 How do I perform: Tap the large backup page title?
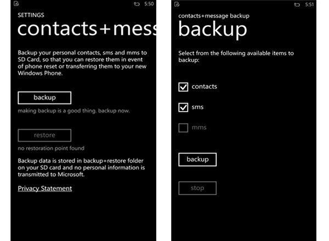213,30
